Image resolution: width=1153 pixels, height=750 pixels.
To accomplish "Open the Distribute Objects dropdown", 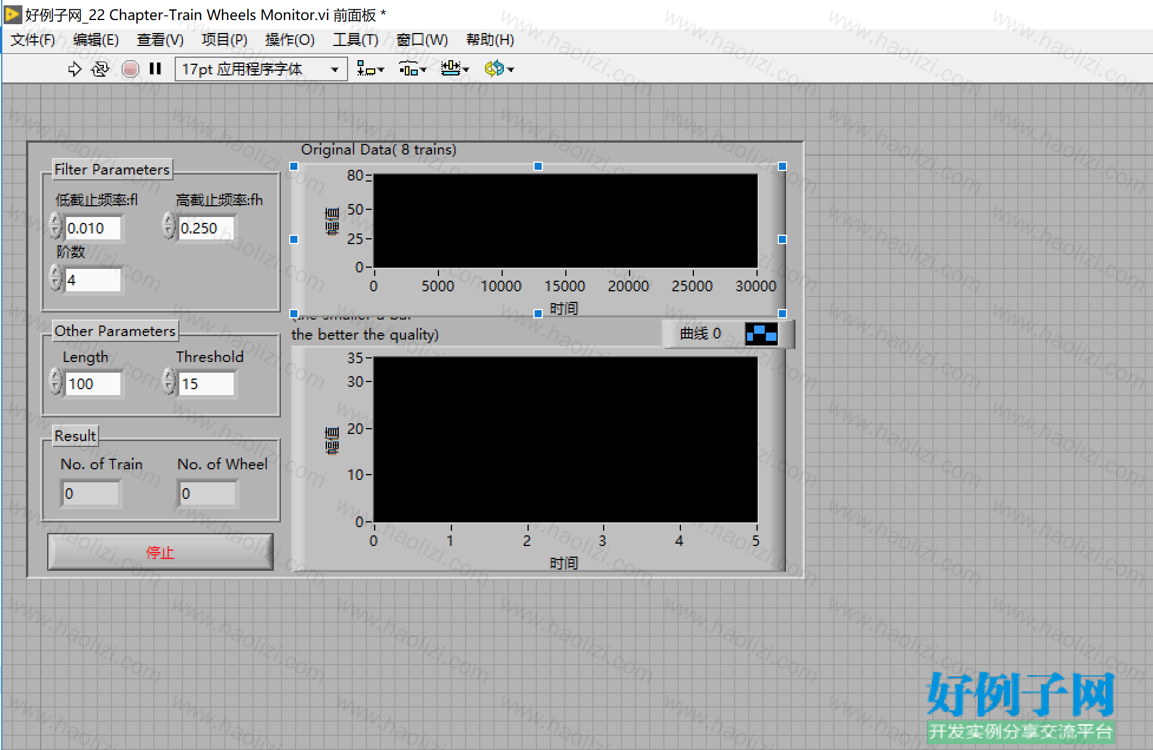I will (412, 69).
